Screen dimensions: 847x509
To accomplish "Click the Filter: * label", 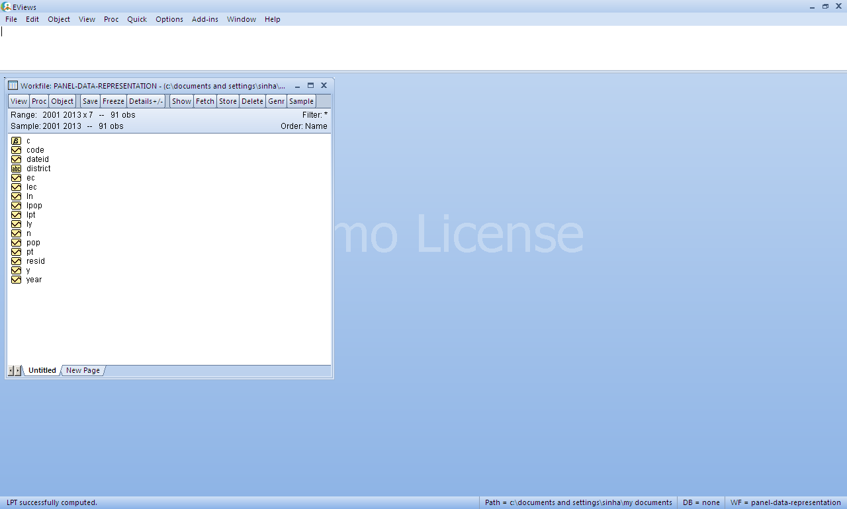I will [315, 115].
